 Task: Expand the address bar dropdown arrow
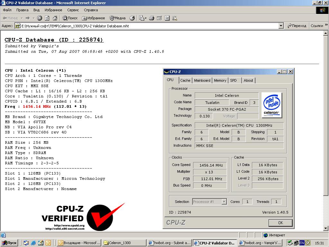[281, 26]
